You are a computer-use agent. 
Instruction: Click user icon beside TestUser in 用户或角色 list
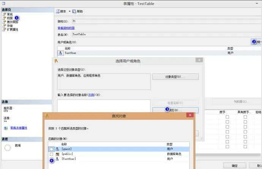point(60,53)
